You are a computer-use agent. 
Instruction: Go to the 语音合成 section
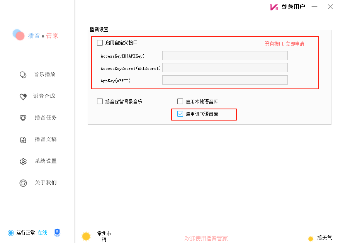tap(44, 96)
